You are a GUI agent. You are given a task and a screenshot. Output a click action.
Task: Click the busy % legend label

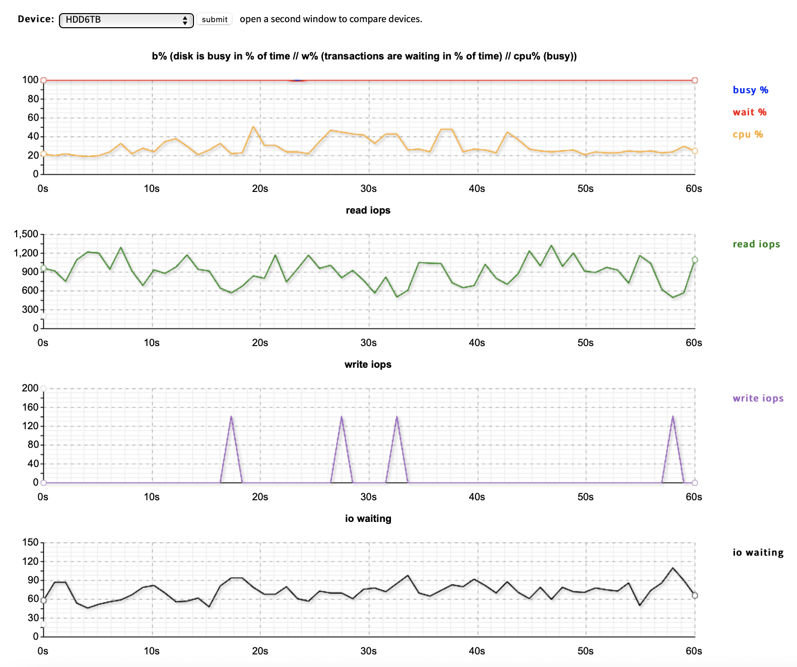[x=750, y=90]
